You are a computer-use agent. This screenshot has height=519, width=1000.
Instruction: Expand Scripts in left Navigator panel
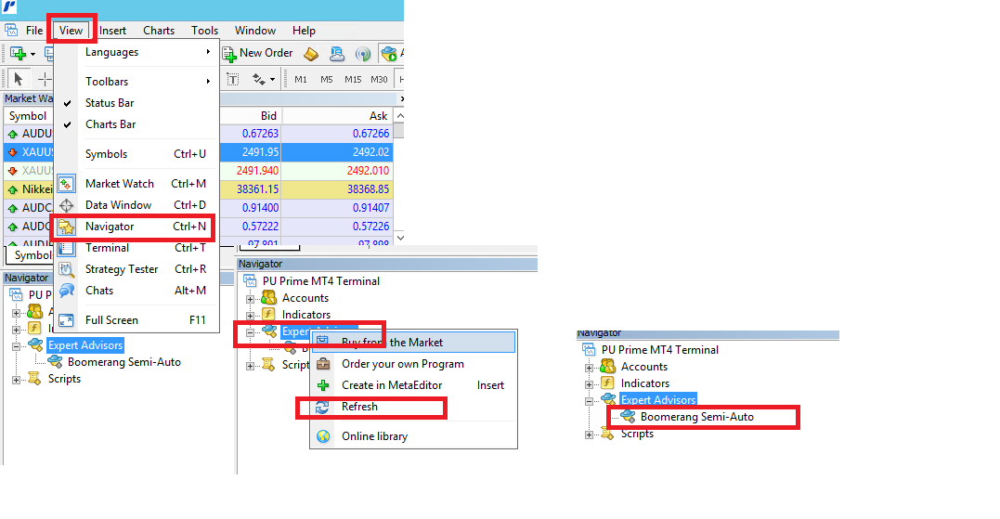point(16,380)
